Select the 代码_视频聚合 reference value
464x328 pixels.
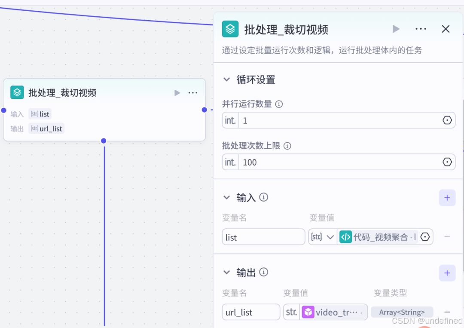tap(378, 237)
